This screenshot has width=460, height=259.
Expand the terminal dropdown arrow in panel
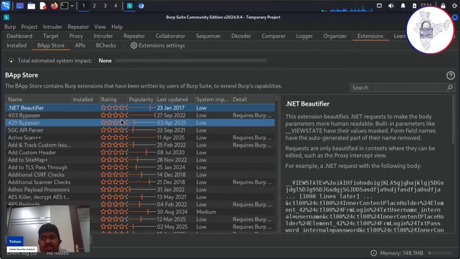[x=72, y=6]
